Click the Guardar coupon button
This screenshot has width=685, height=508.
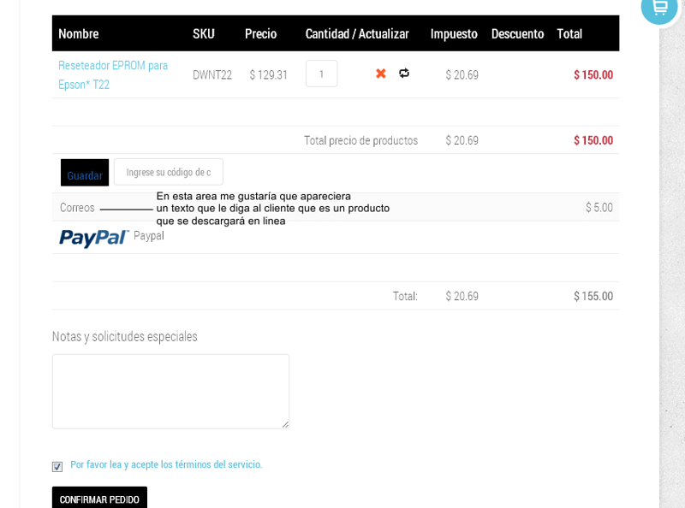click(85, 173)
